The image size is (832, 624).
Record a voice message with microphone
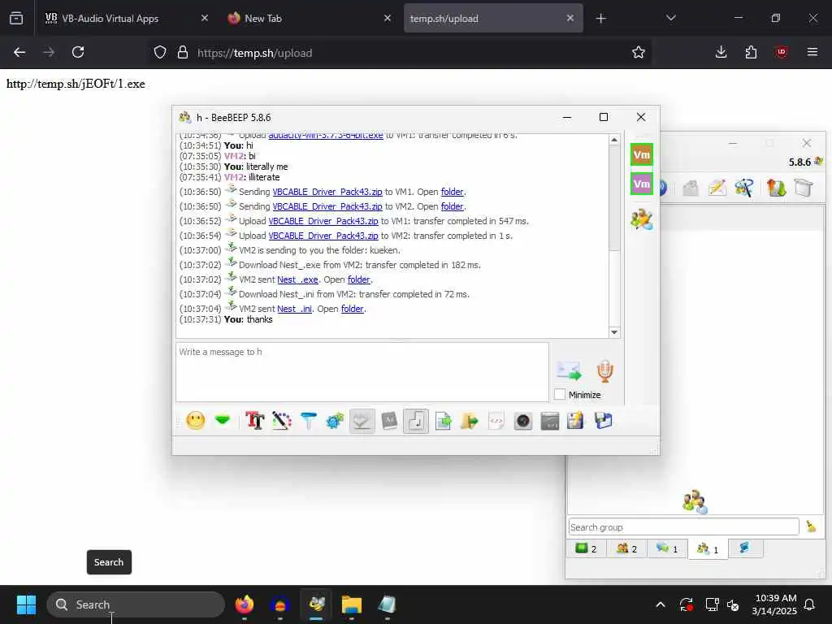coord(604,370)
